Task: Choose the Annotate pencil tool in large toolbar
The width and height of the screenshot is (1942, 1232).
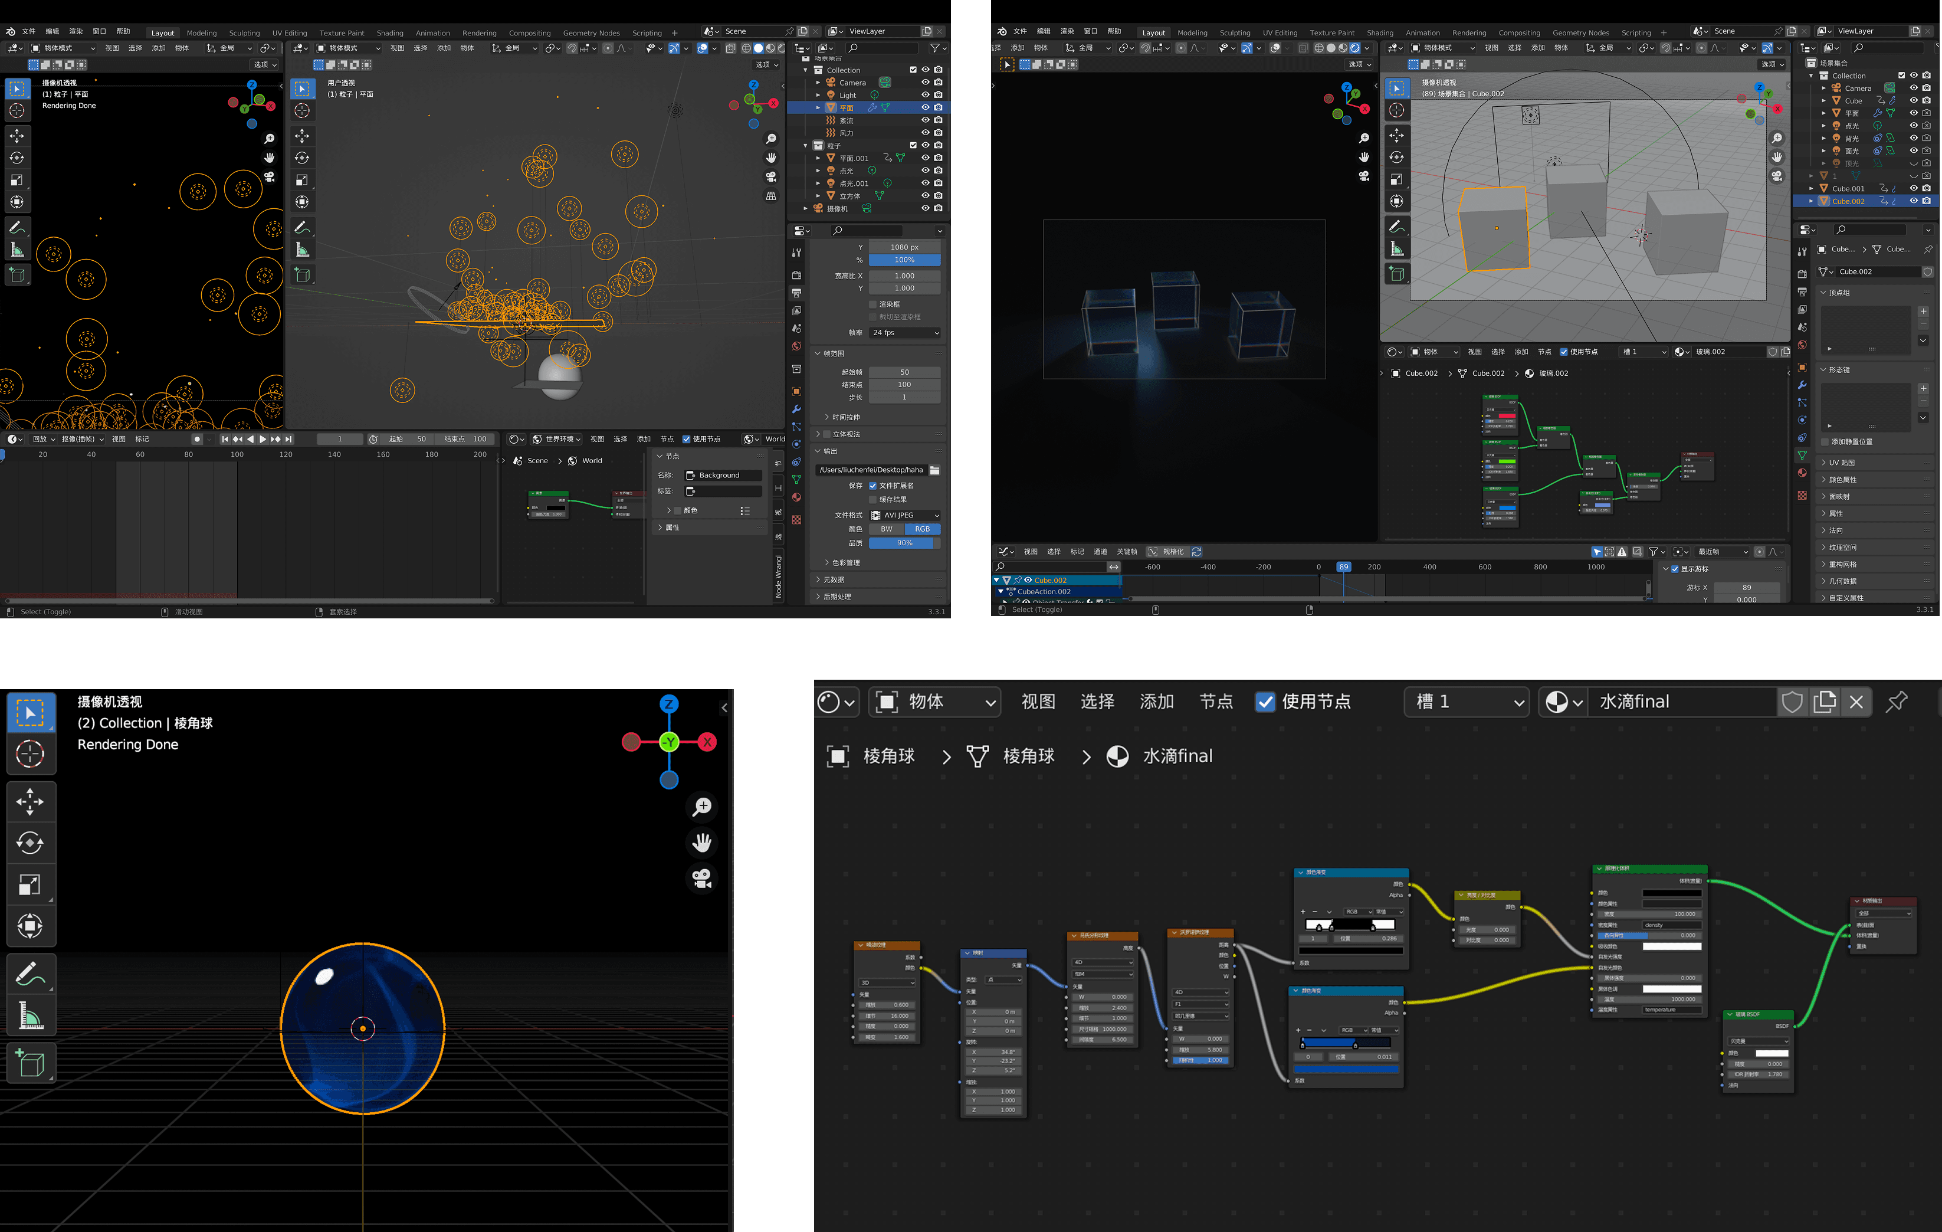Action: (30, 973)
